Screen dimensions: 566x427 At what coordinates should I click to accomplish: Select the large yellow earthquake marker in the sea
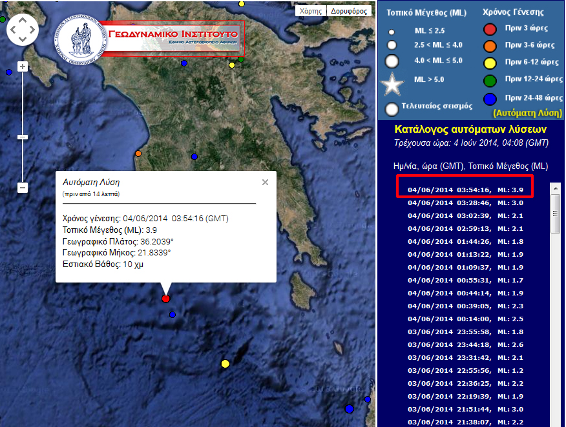pyautogui.click(x=225, y=364)
